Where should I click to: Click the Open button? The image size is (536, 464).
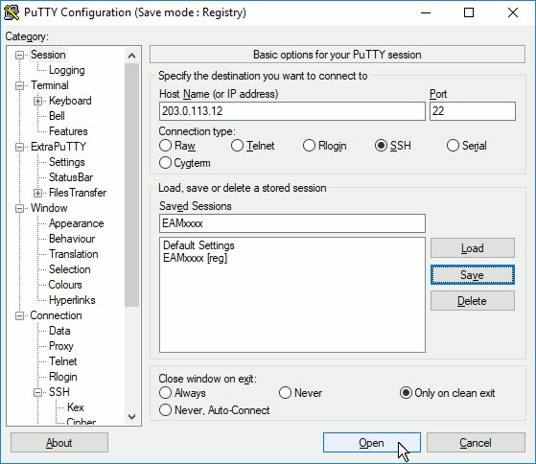372,443
